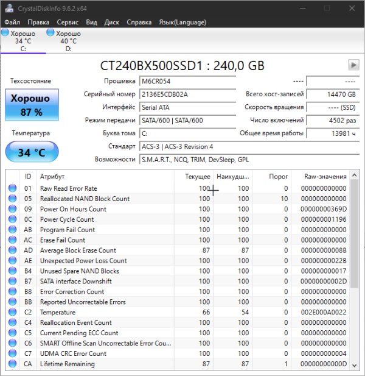The image size is (365, 376).
Task: Click the status orb beside Temperature attribute
Action: [13, 313]
